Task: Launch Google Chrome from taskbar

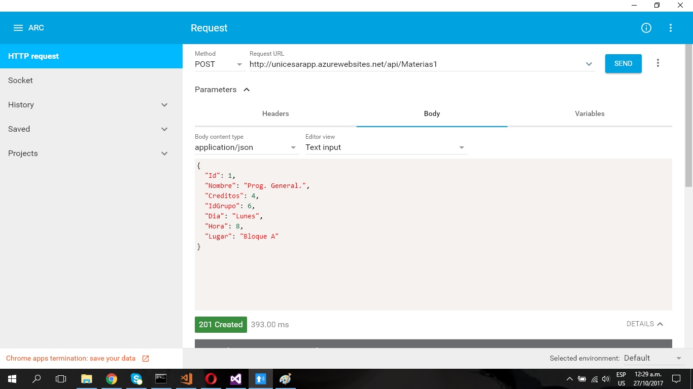Action: pyautogui.click(x=112, y=379)
